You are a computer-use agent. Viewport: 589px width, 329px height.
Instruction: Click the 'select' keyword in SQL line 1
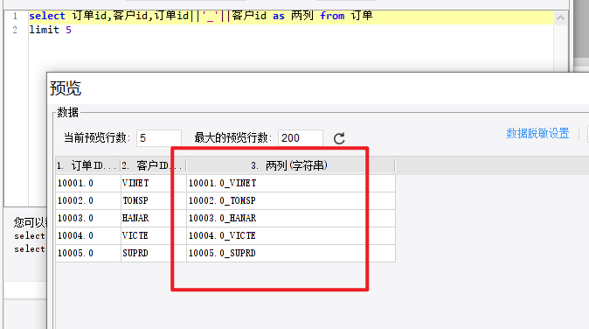point(47,16)
